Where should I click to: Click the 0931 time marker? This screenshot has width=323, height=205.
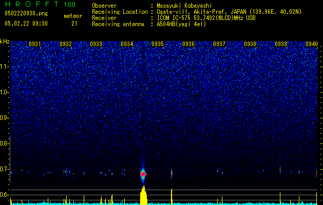click(34, 44)
